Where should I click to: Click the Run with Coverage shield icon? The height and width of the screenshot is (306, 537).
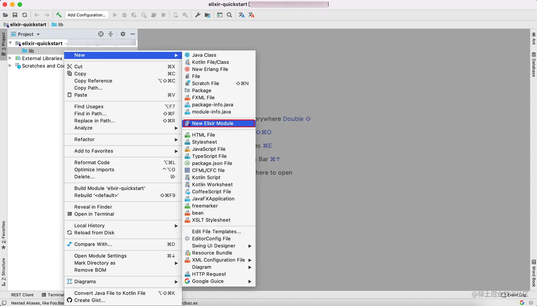coord(134,15)
